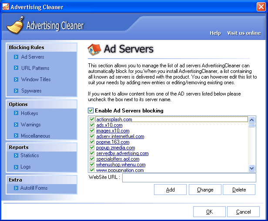Click the Change button

(205, 189)
